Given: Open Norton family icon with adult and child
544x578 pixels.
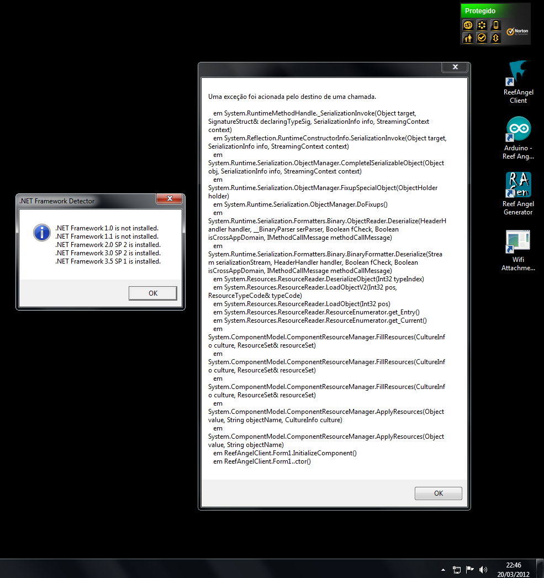Looking at the screenshot, I should pyautogui.click(x=468, y=38).
